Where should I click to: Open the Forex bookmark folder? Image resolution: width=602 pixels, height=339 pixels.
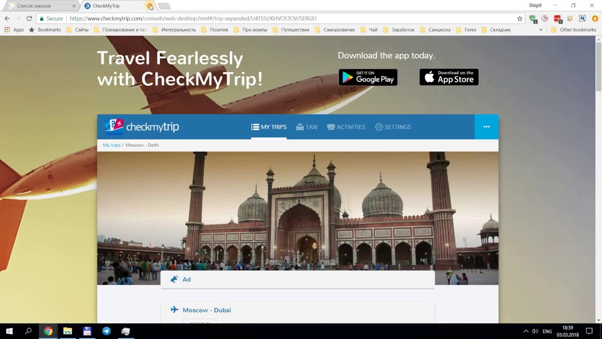466,30
